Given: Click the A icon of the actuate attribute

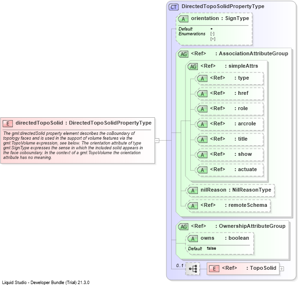Looking at the screenshot, I should (x=202, y=170).
